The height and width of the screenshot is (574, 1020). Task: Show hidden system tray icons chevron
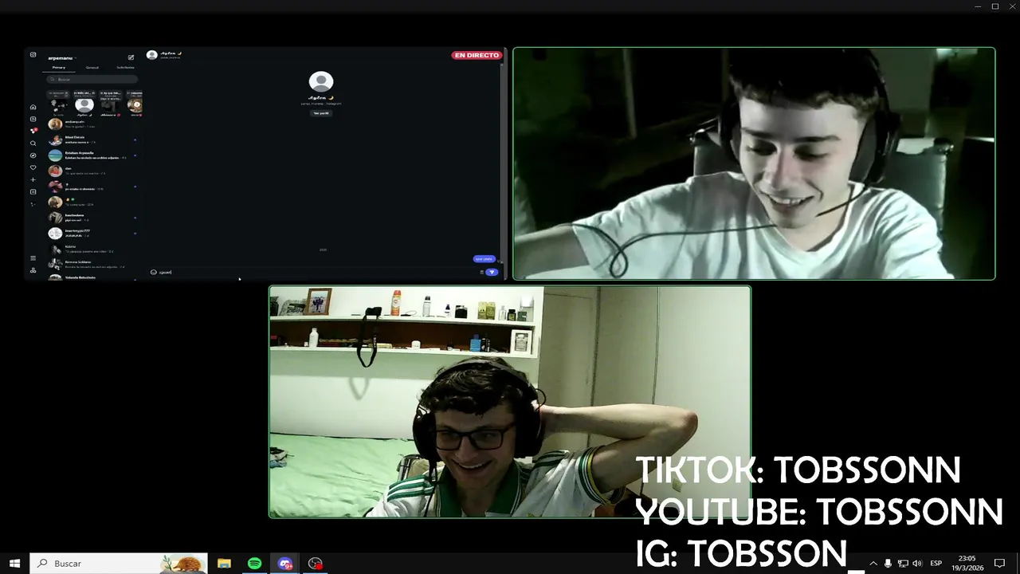pos(873,564)
